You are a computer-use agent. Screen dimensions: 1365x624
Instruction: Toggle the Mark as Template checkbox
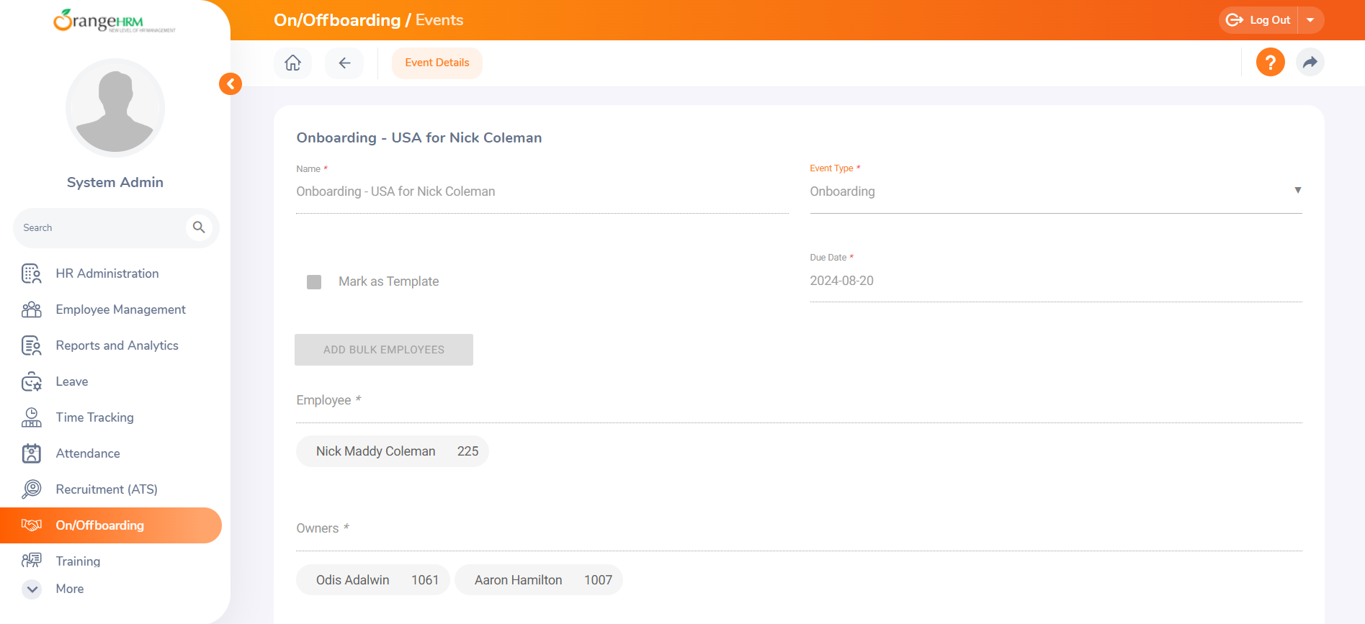pyautogui.click(x=314, y=281)
